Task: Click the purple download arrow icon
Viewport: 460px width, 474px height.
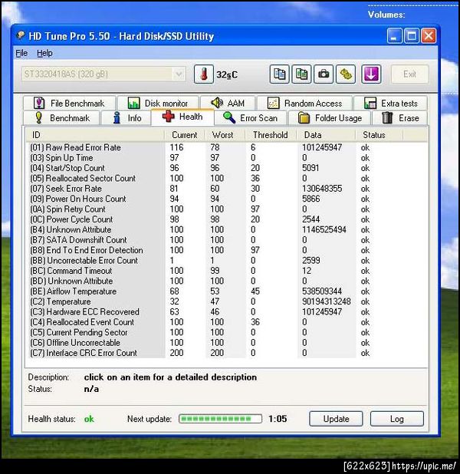Action: pos(371,74)
